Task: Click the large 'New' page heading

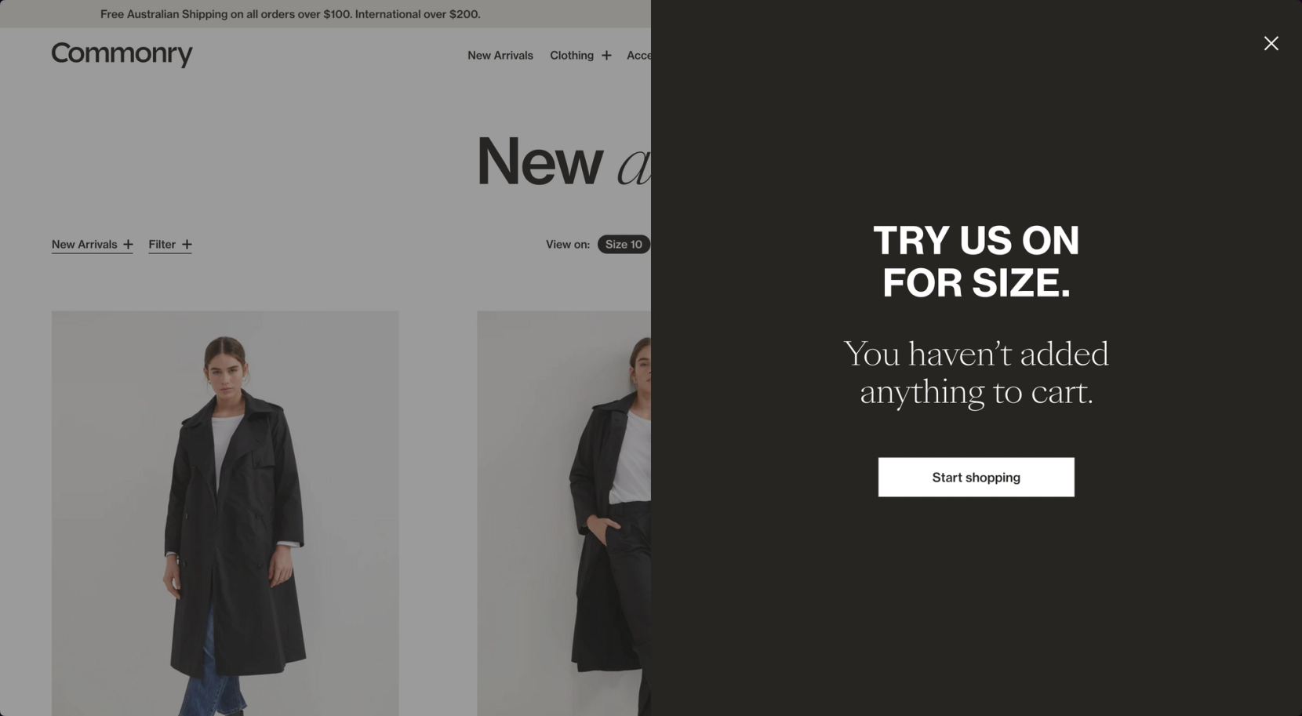Action: coord(540,161)
